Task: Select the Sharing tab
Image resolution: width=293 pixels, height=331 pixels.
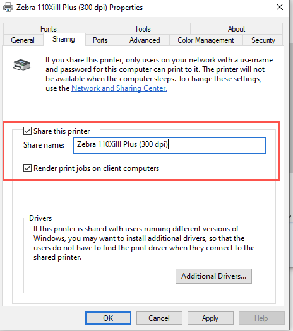Action: pyautogui.click(x=64, y=39)
